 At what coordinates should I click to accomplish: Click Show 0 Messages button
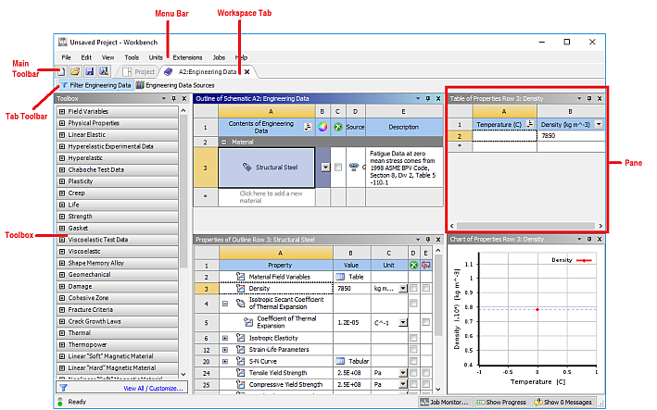click(x=563, y=402)
